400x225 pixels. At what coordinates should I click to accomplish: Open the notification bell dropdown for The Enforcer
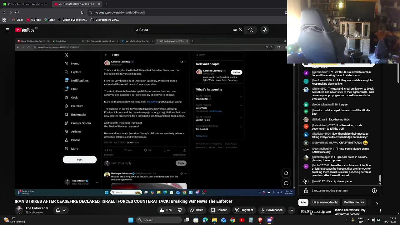coord(61,210)
